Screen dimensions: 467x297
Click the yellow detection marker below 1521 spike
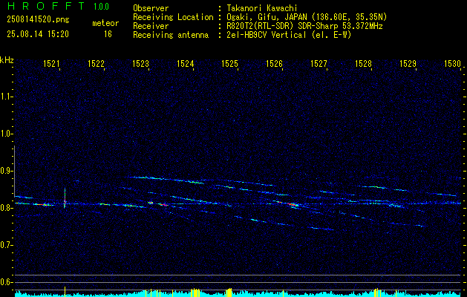(x=65, y=292)
